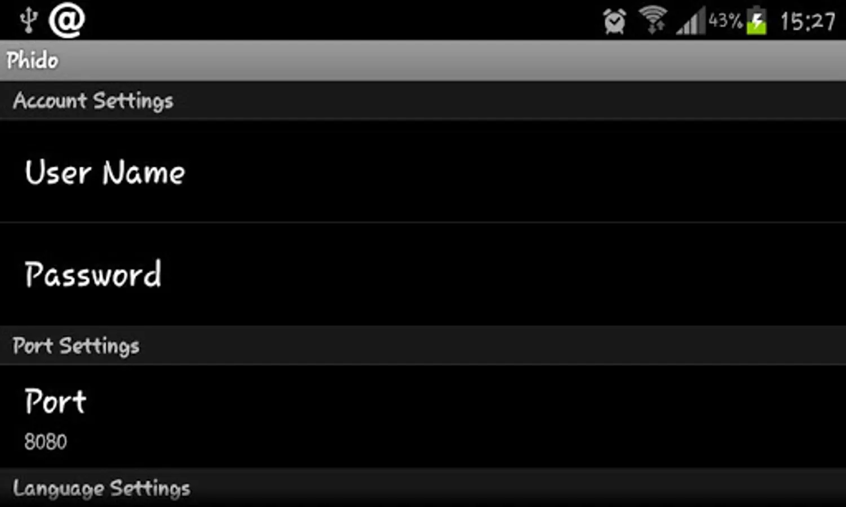Viewport: 846px width, 507px height.
Task: Tap the 43% battery percentage text
Action: click(x=725, y=21)
